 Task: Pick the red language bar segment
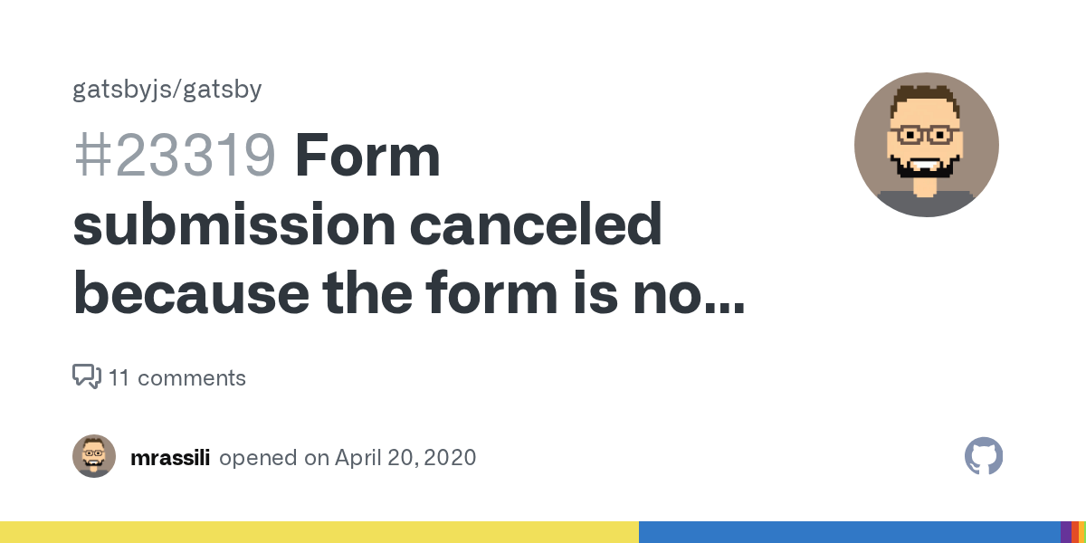point(1075,532)
